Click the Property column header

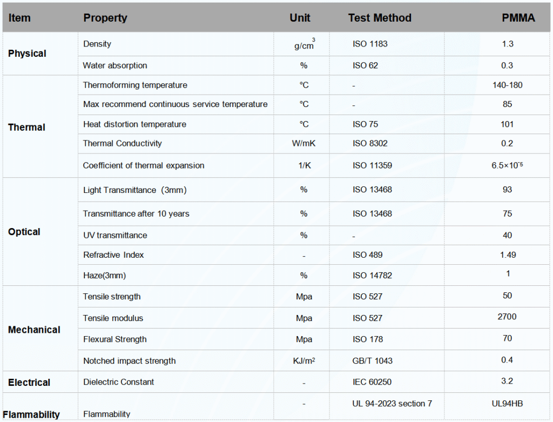pos(105,18)
